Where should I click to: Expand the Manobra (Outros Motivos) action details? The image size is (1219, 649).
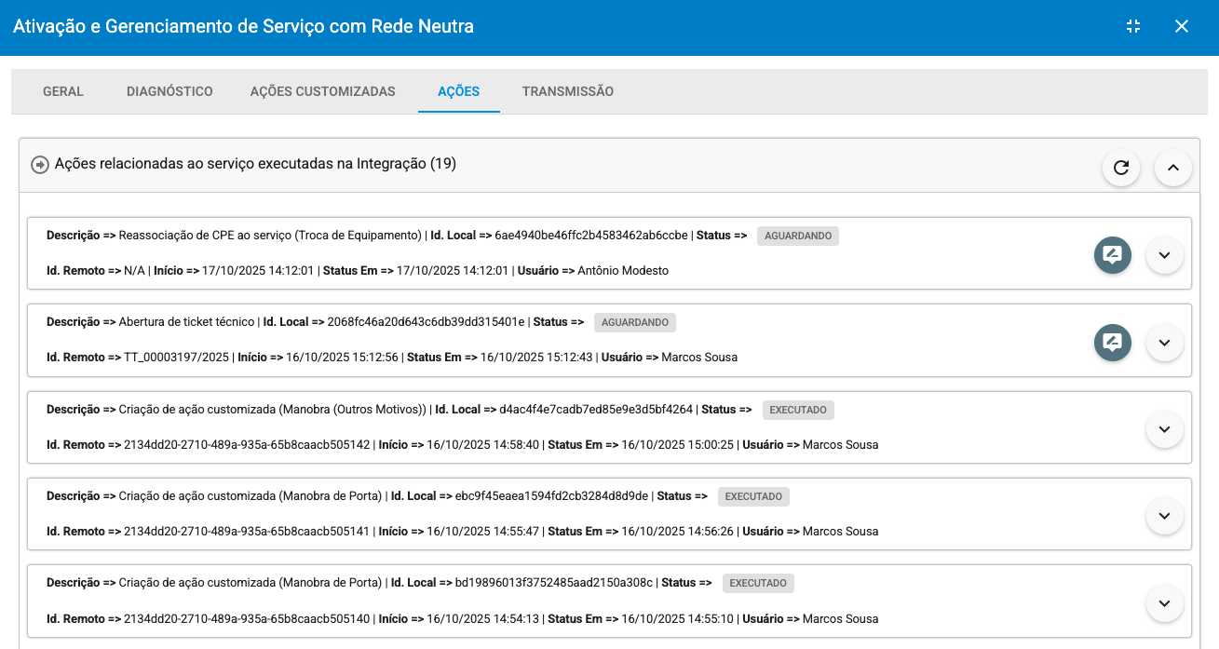point(1164,429)
